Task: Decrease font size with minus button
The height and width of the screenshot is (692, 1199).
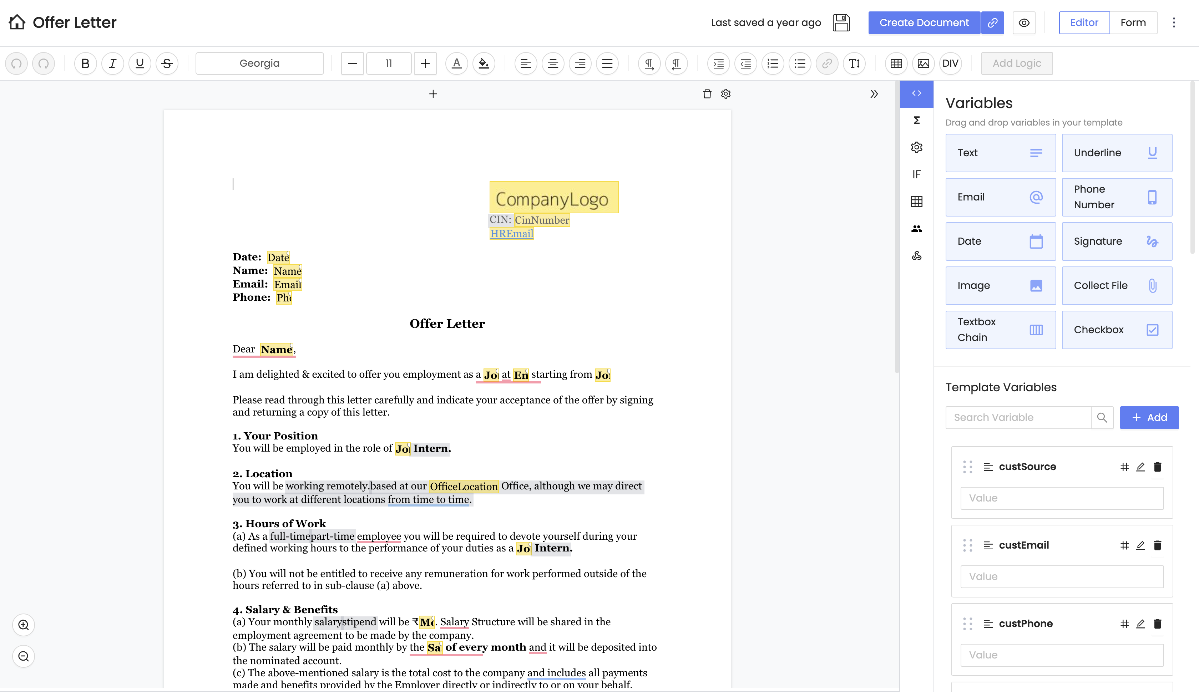Action: (352, 63)
